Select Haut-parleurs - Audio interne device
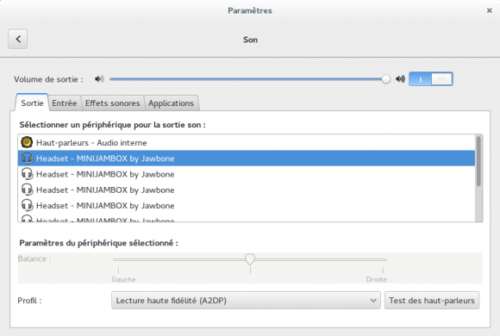500x336 pixels. [x=247, y=142]
